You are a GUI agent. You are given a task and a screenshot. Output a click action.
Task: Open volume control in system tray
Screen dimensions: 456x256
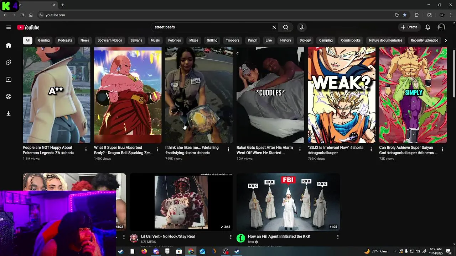418,251
